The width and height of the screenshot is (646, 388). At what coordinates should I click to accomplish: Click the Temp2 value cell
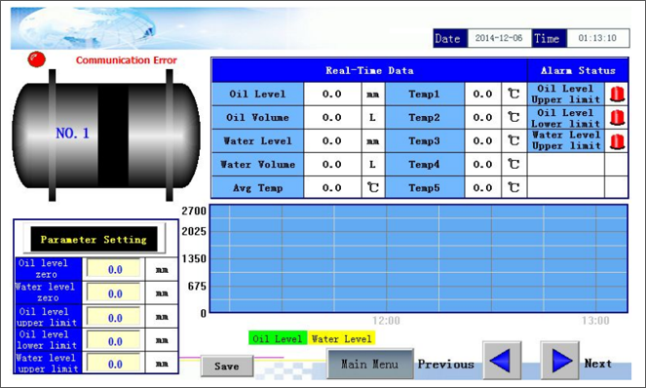tap(483, 118)
